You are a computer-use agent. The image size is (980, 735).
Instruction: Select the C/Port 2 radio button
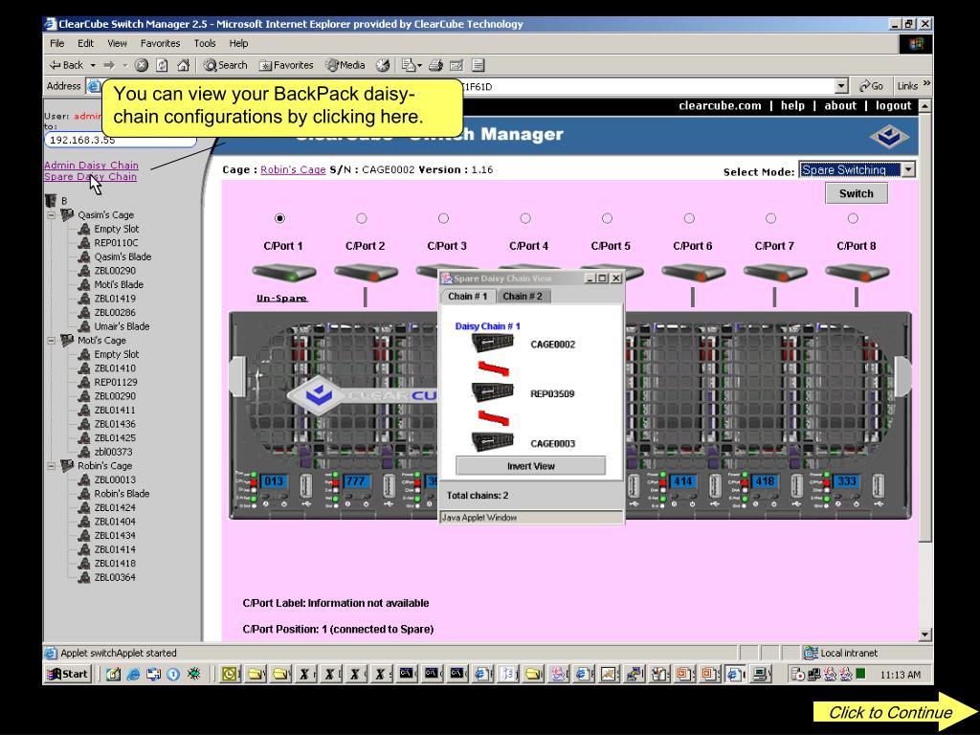point(361,218)
